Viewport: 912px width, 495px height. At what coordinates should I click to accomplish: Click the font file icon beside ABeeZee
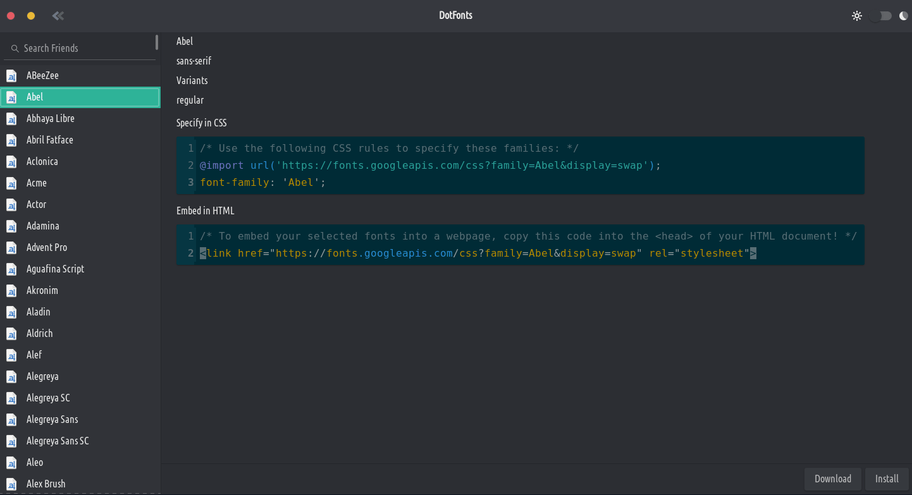11,76
